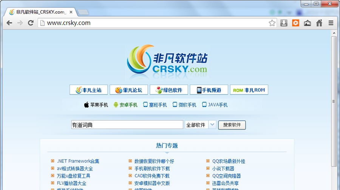The width and height of the screenshot is (340, 190).
Task: Click the orange video player extension icon
Action: [295, 23]
